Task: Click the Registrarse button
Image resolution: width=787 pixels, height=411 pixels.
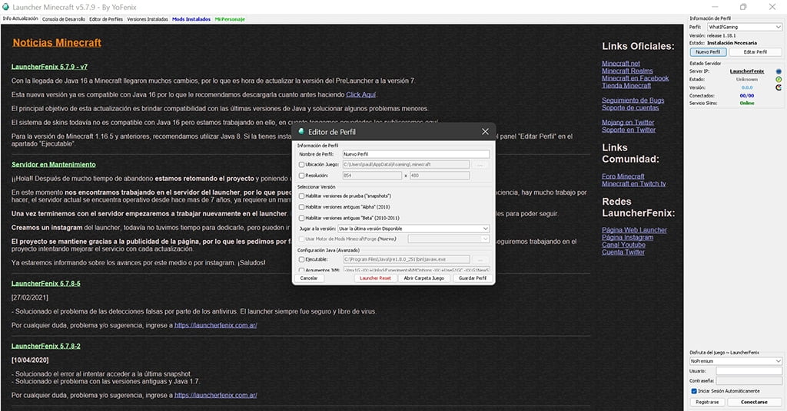Action: (707, 402)
